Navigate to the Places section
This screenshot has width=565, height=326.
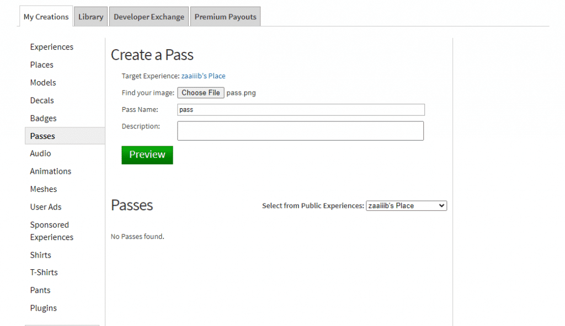[41, 65]
